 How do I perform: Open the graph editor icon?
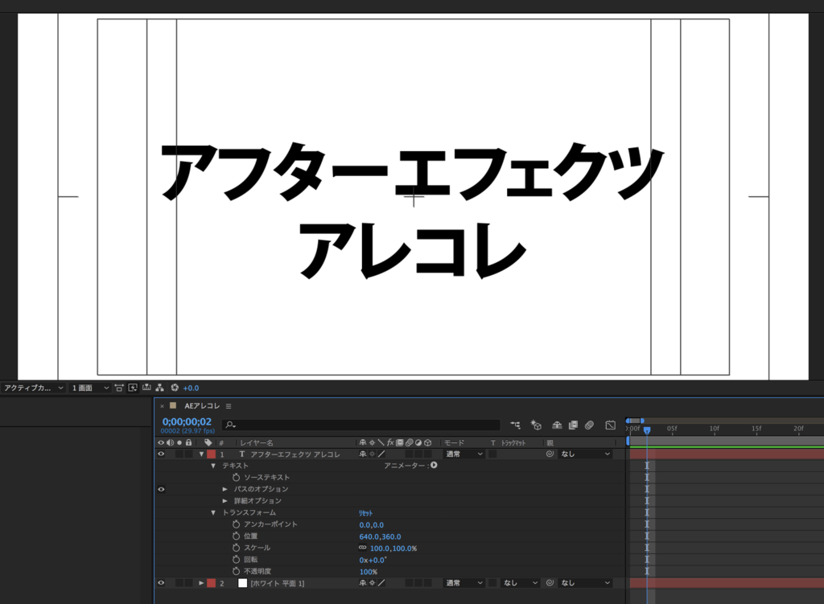[610, 425]
